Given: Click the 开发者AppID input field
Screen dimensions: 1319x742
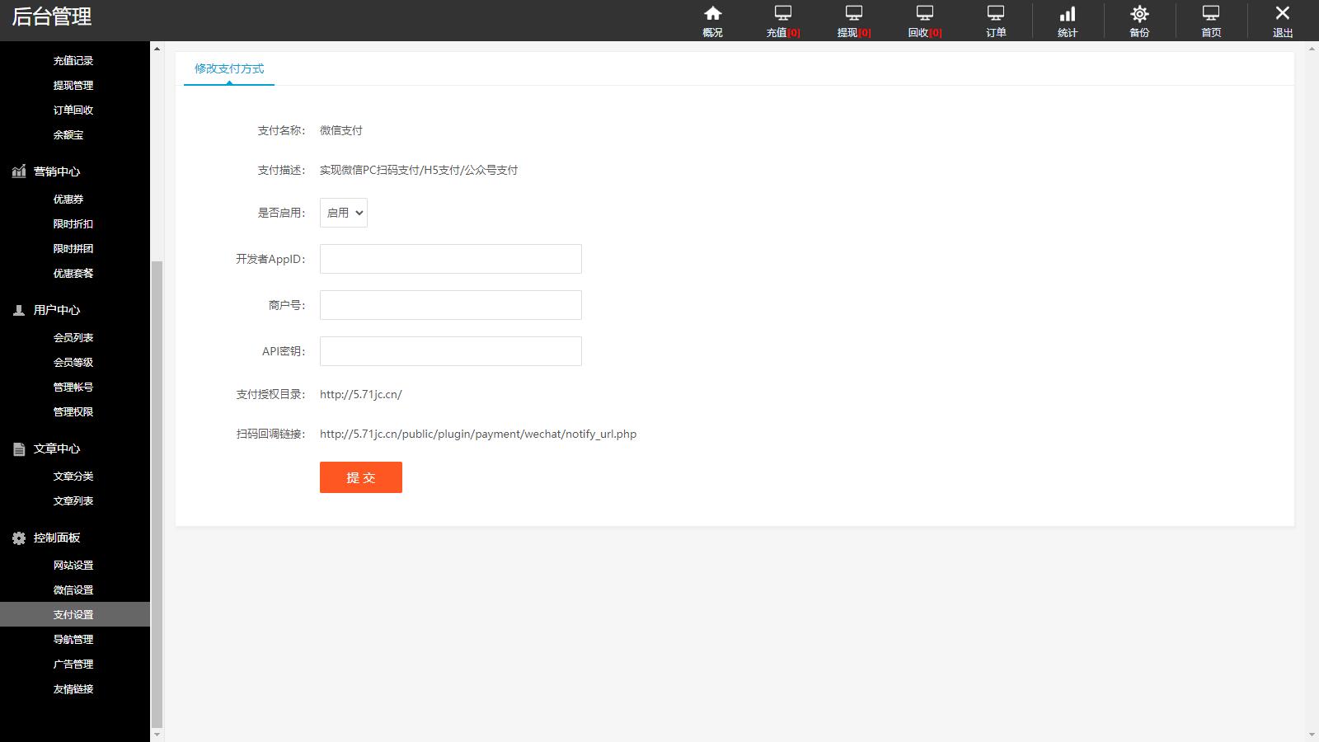Looking at the screenshot, I should (450, 259).
